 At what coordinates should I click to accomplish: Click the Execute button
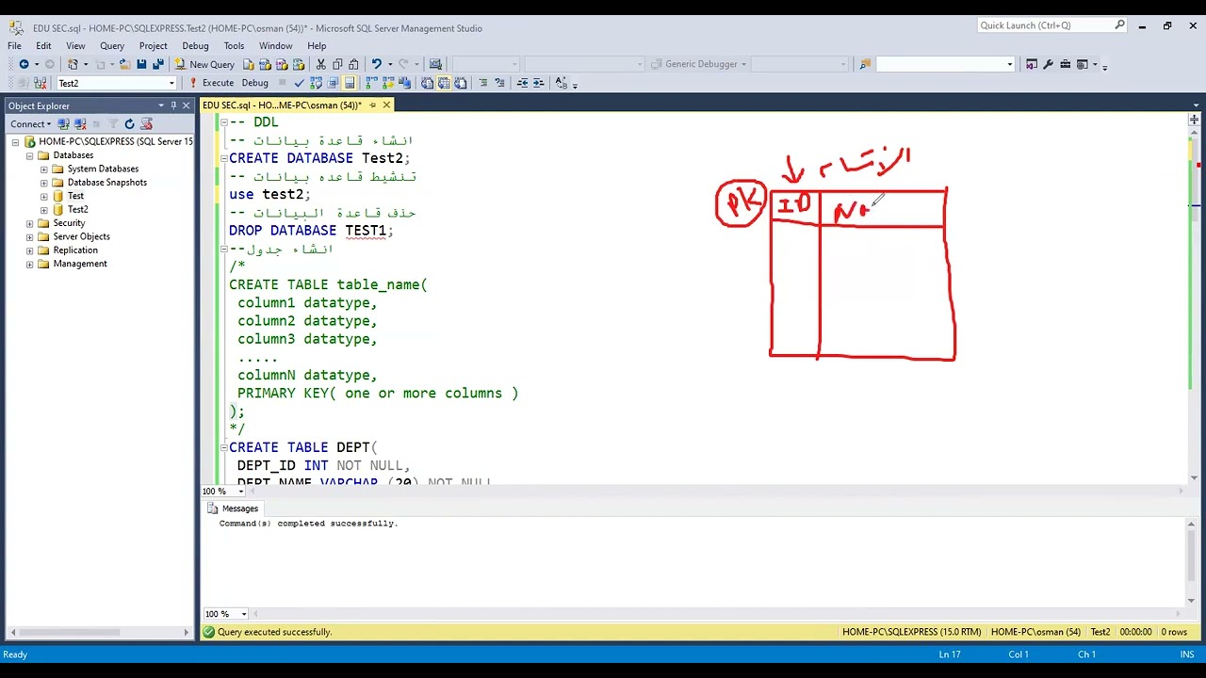point(211,83)
